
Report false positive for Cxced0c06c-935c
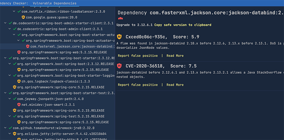pyautogui.click(x=138, y=56)
